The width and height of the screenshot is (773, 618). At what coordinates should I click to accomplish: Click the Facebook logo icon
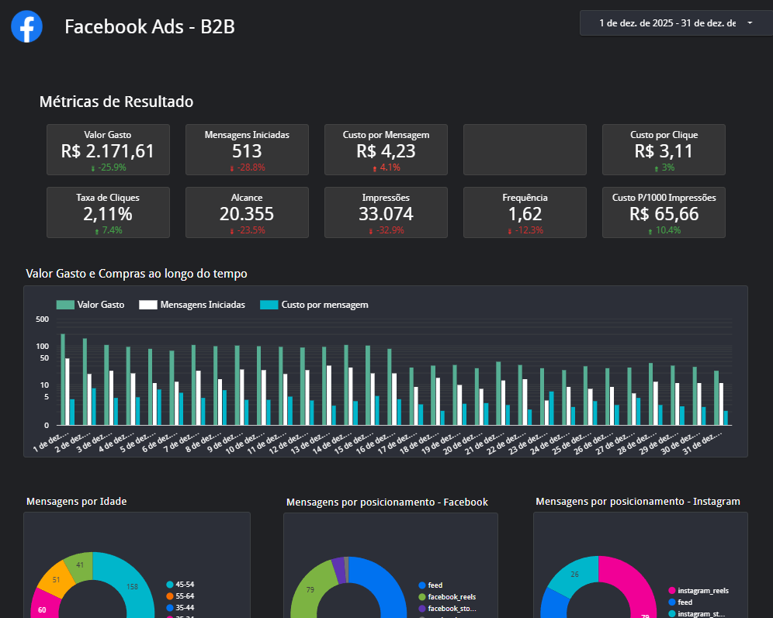point(26,26)
